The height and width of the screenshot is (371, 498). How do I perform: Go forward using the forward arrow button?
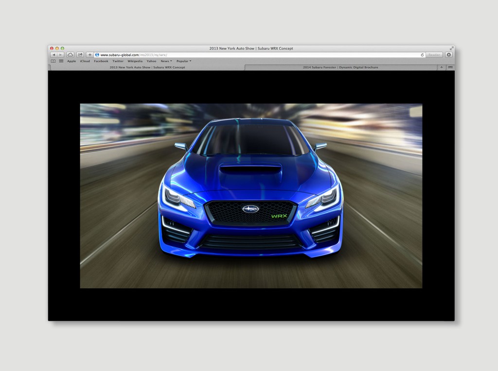pyautogui.click(x=60, y=55)
